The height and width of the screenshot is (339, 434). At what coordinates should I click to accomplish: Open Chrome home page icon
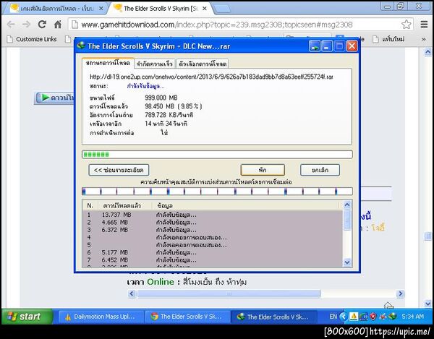pyautogui.click(x=58, y=25)
